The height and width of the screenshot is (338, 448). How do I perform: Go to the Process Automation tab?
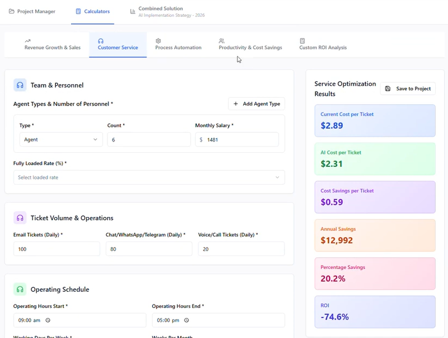click(178, 45)
